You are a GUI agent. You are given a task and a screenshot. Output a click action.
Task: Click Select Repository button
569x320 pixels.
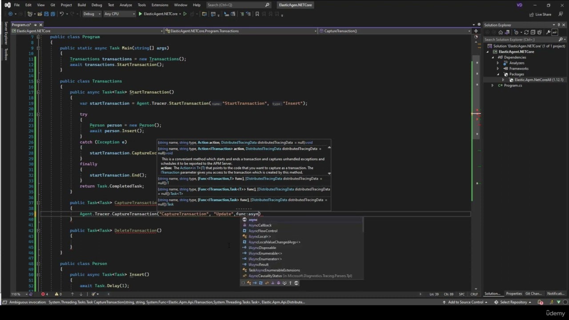(513, 302)
